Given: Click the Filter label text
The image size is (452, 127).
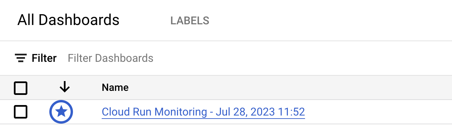Looking at the screenshot, I should pos(44,58).
